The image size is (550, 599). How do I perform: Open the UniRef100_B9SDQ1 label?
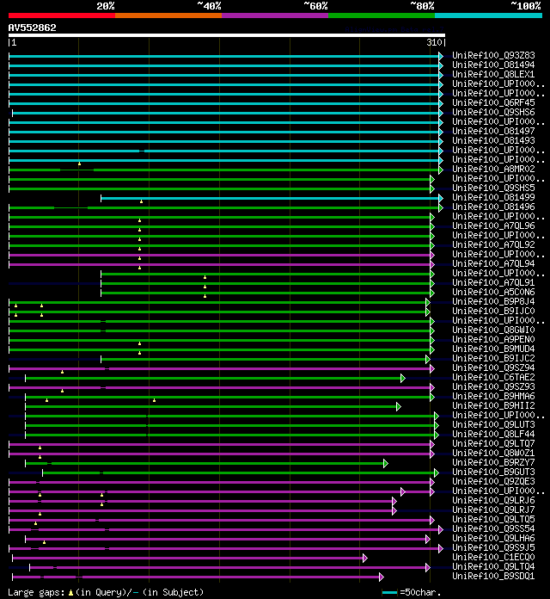[x=493, y=577]
